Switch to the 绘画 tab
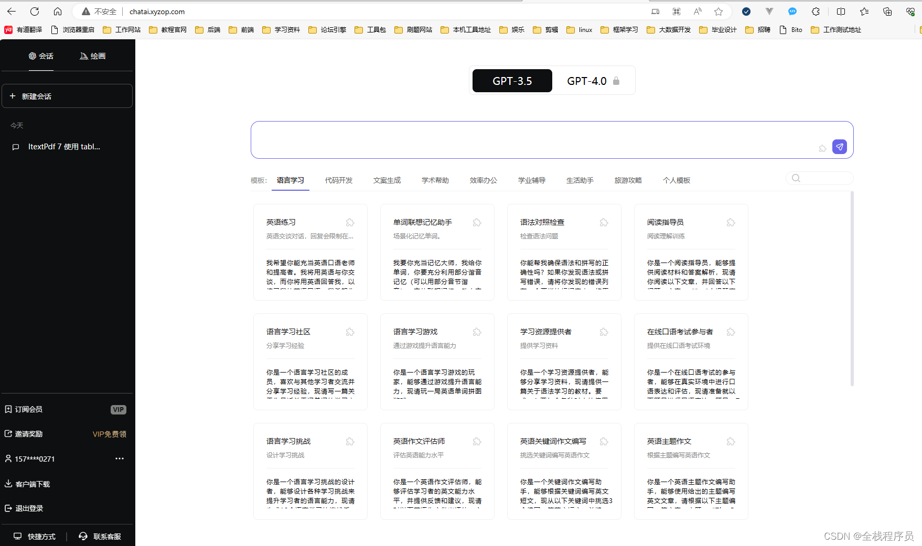The image size is (922, 546). coord(93,56)
